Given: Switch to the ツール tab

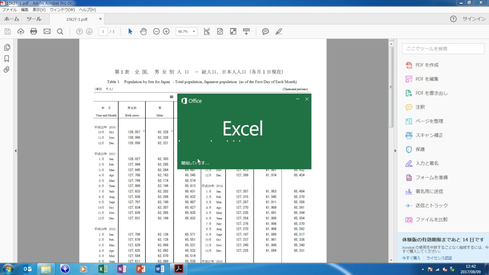Looking at the screenshot, I should (34, 19).
